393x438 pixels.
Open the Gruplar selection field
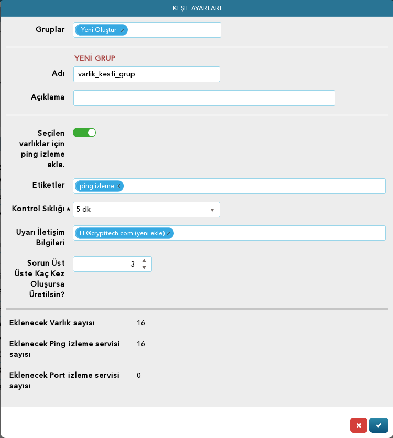[147, 30]
